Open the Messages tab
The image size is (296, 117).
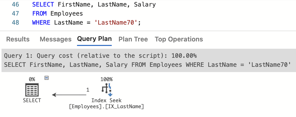click(x=56, y=39)
